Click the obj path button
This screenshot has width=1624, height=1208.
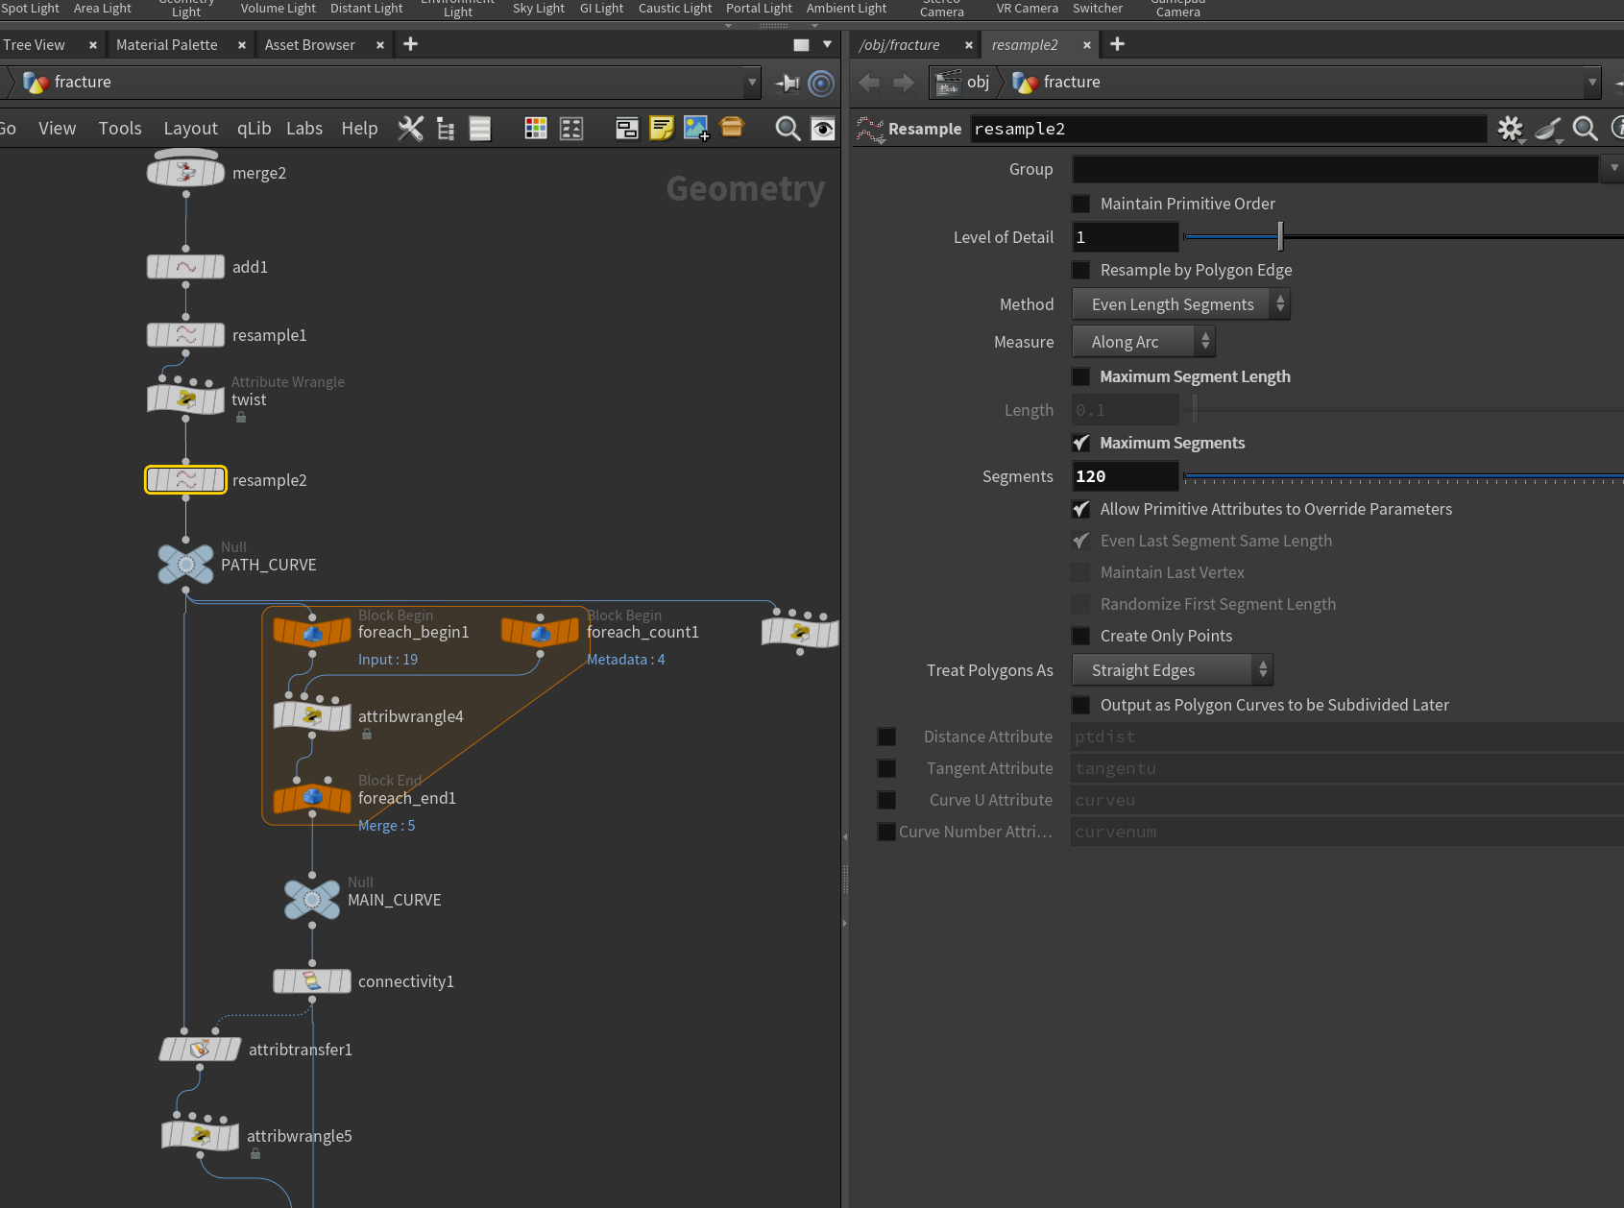(963, 83)
